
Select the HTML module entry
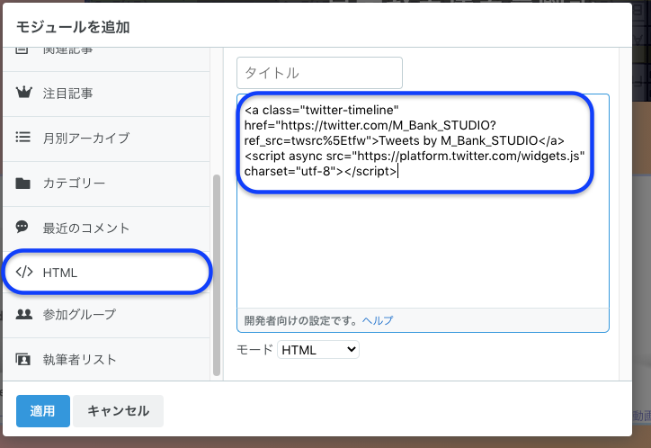(106, 273)
